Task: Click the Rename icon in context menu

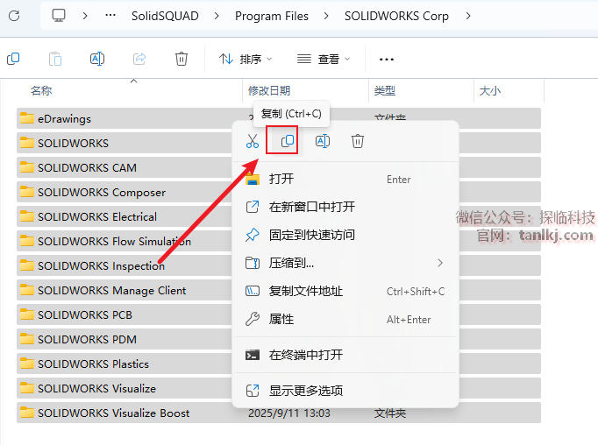Action: pos(323,141)
